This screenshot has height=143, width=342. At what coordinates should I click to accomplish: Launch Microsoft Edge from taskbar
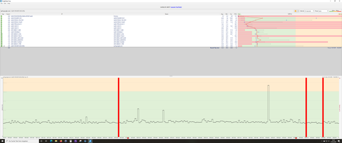(51, 141)
